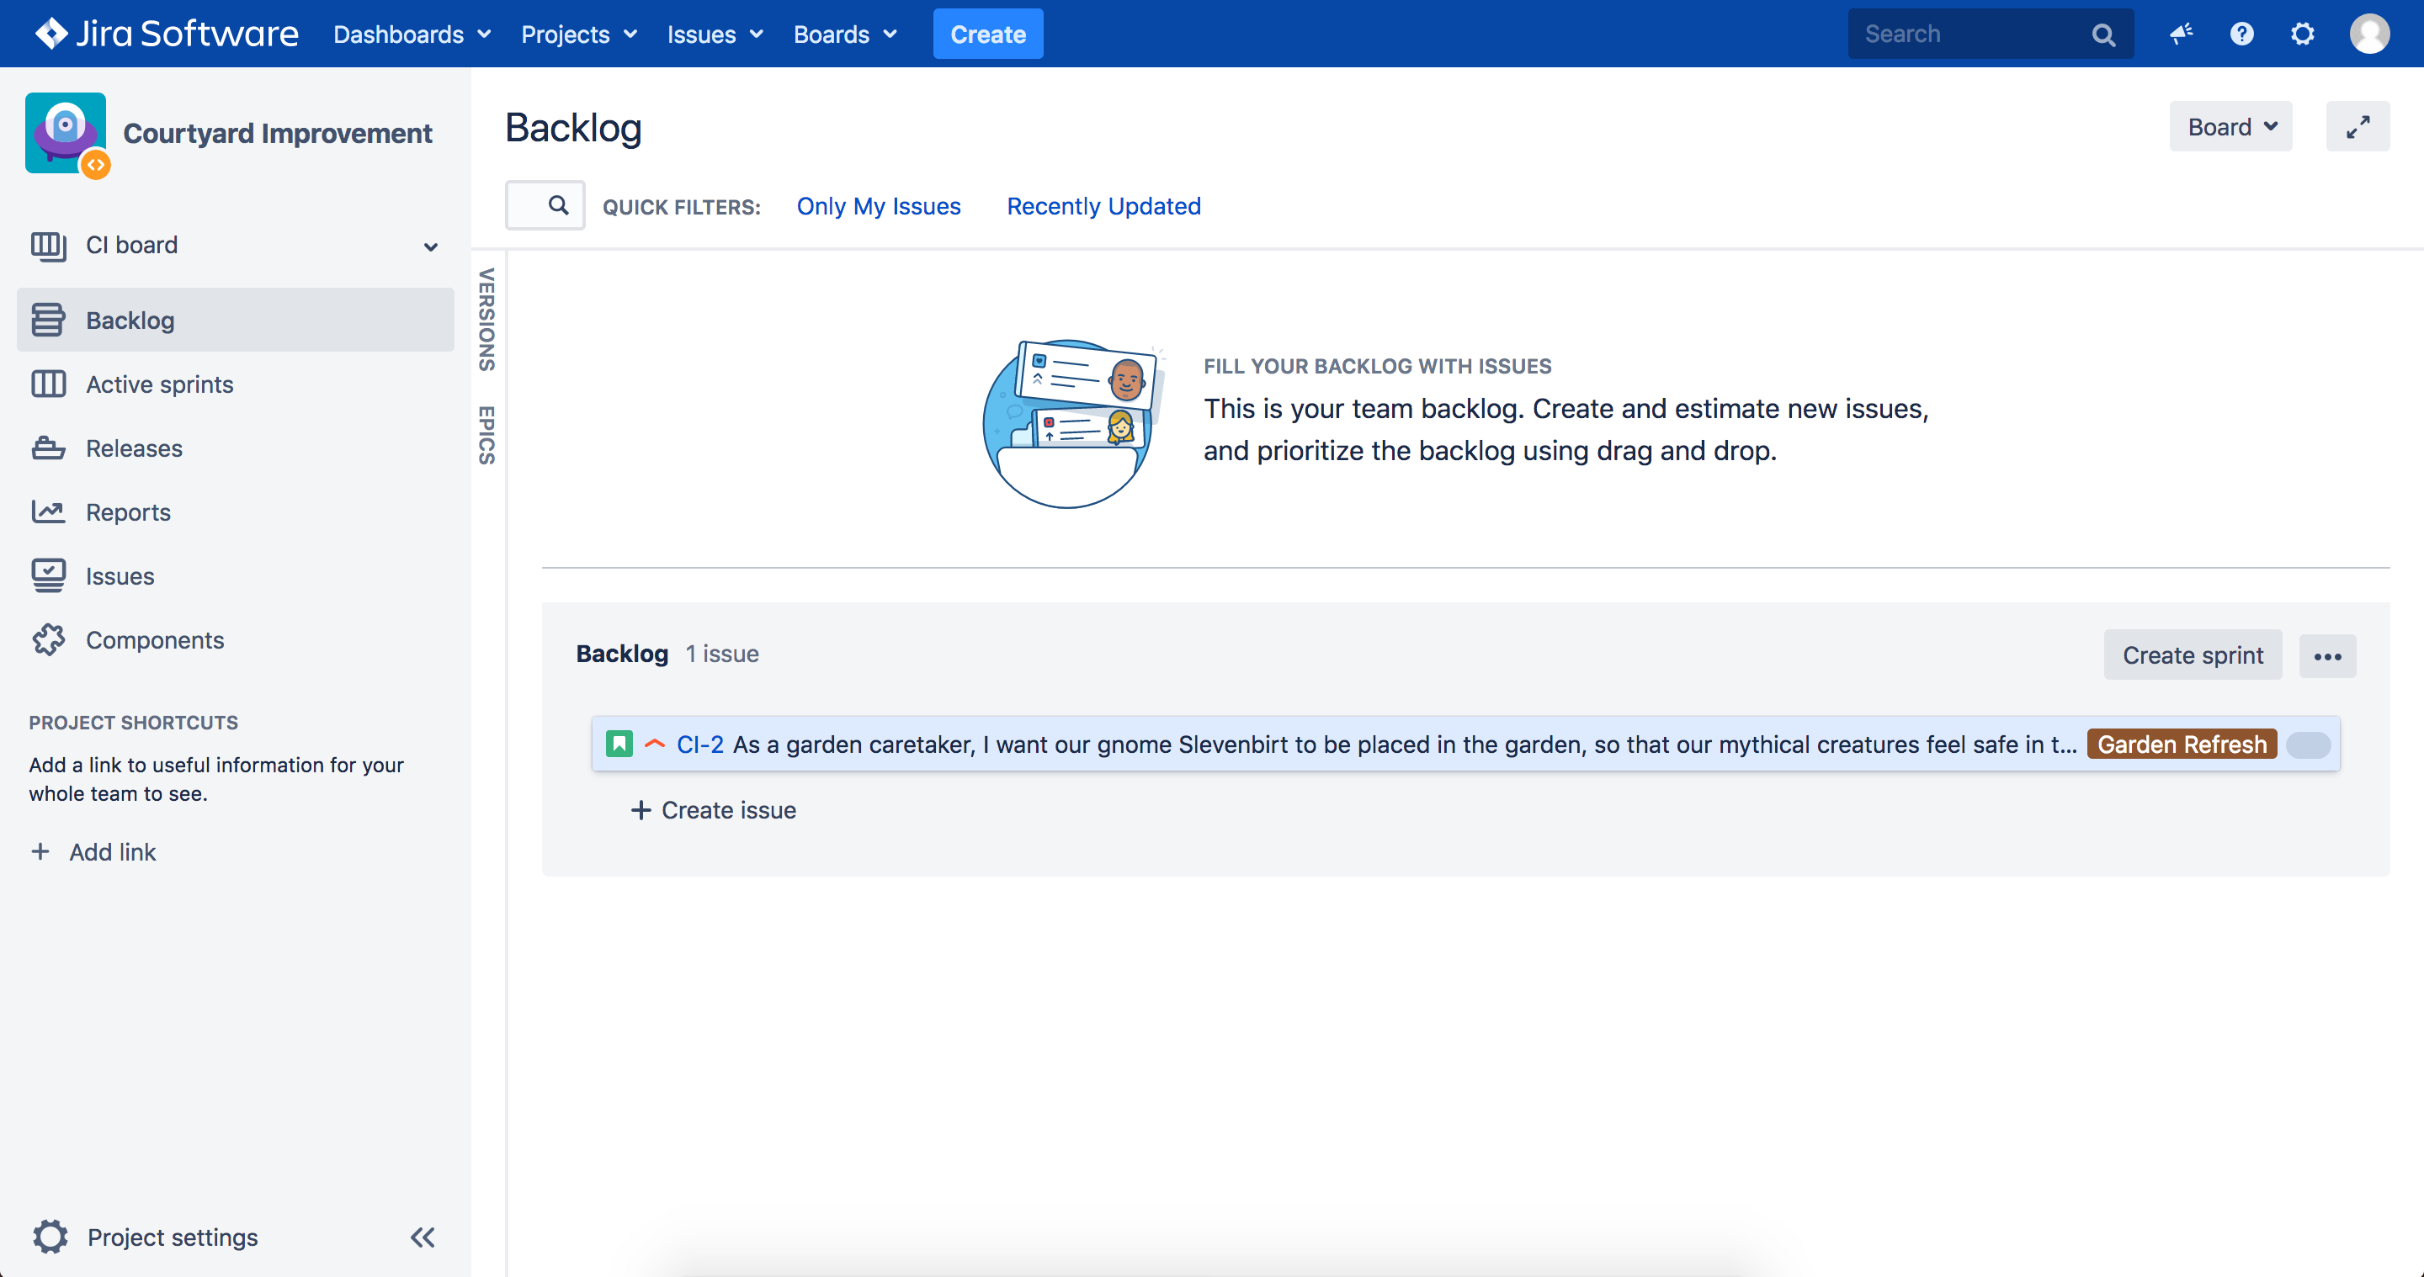Viewport: 2424px width, 1277px height.
Task: Open the administration gear icon
Action: pyautogui.click(x=2302, y=34)
